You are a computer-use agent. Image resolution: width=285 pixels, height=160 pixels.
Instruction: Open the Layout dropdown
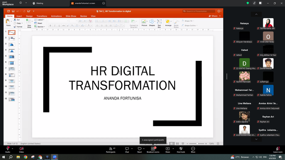(39, 20)
